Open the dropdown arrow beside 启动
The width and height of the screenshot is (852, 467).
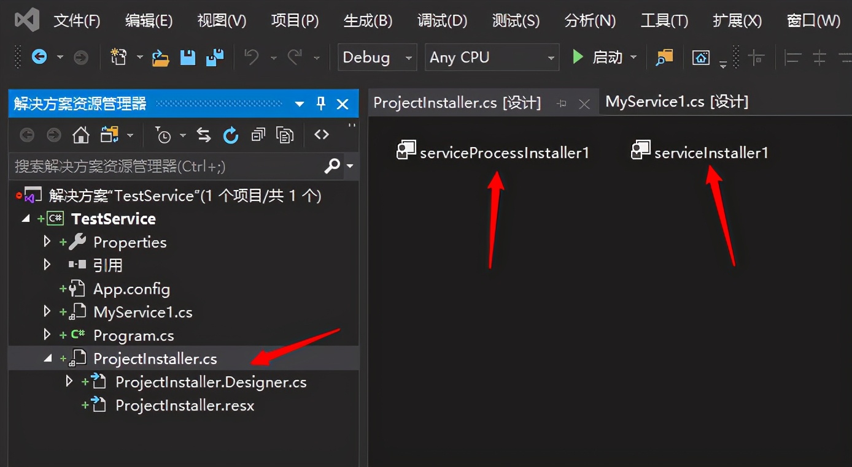point(633,58)
